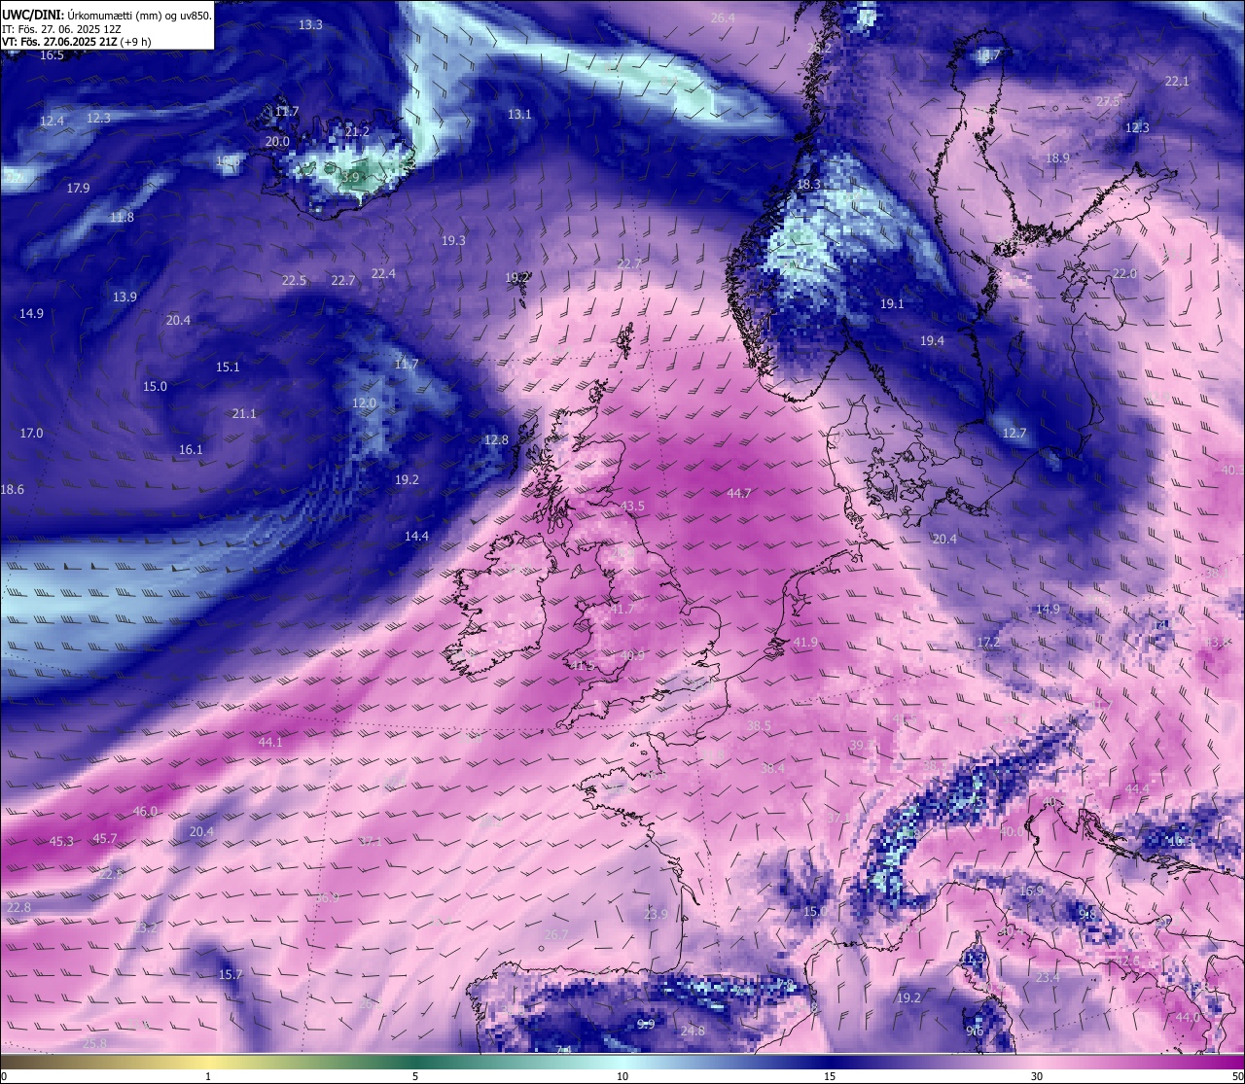
Task: Click the 12.8 value label
Action: click(x=496, y=440)
